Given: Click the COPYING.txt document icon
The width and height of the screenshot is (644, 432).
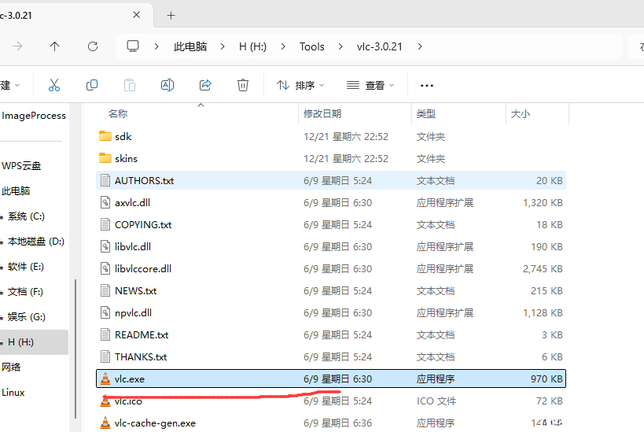Looking at the screenshot, I should click(x=105, y=224).
